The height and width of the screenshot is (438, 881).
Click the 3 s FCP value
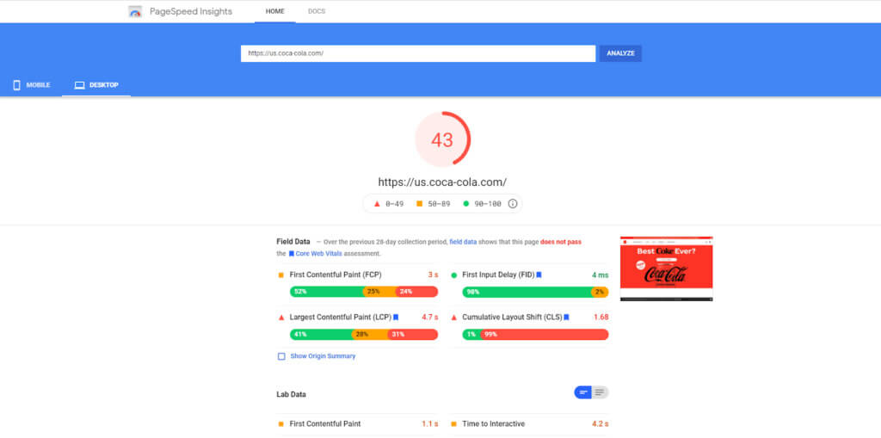click(x=433, y=275)
